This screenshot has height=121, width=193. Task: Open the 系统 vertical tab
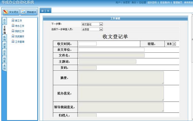(x=4, y=67)
